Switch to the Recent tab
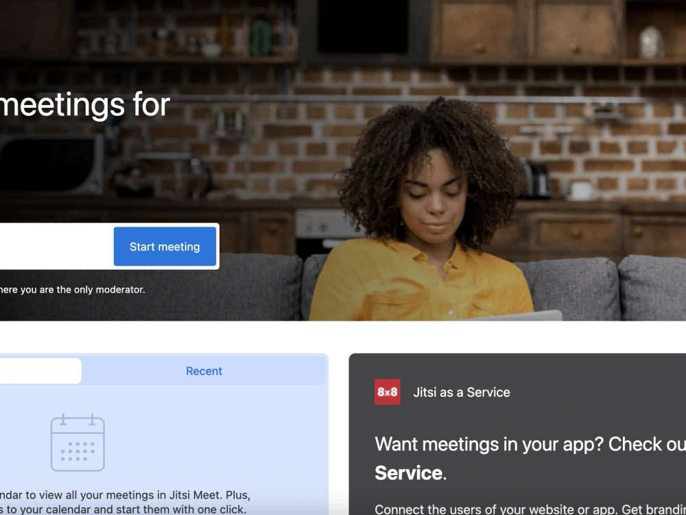The image size is (686, 515). 204,371
